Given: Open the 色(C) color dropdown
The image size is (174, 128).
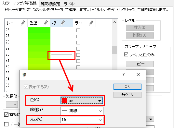Looking at the screenshot, I should (82, 100).
